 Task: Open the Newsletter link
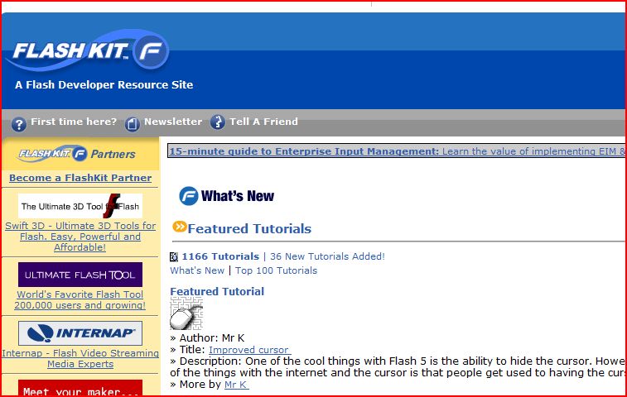click(173, 122)
